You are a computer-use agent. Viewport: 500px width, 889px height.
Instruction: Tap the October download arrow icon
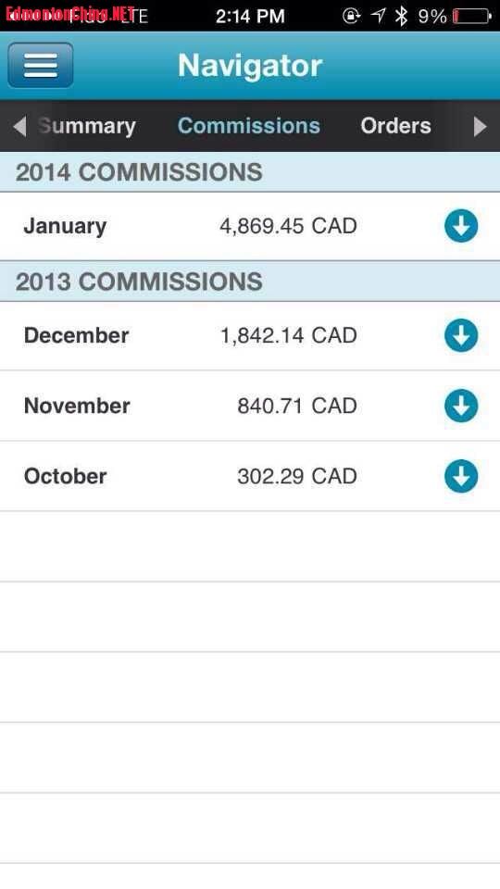tap(461, 476)
